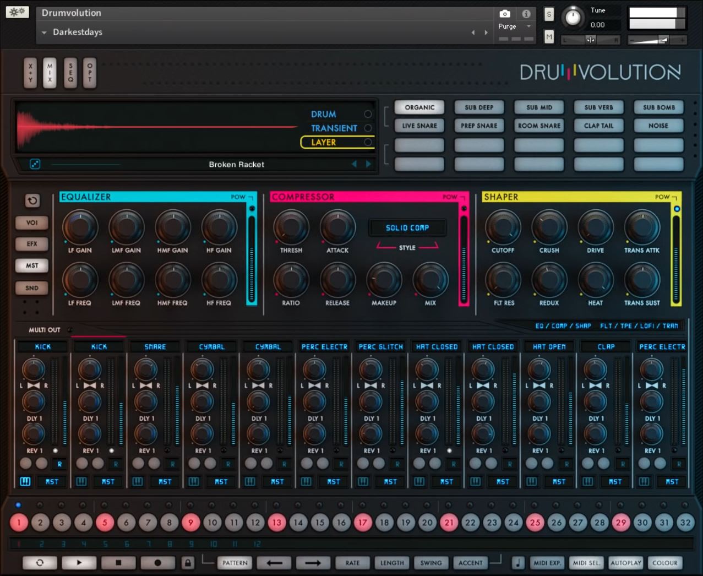Image resolution: width=703 pixels, height=576 pixels.
Task: Open the Kontakt instrument options gear icon
Action: pos(17,12)
